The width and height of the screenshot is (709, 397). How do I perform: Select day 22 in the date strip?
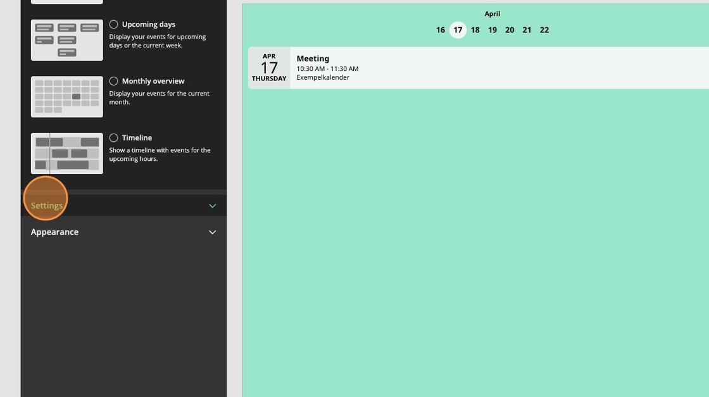(x=544, y=30)
